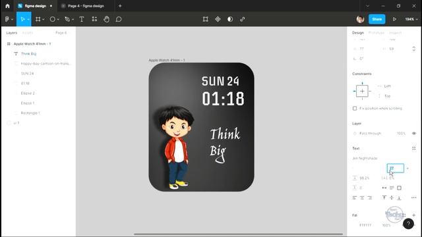Click the Use as mask icon
Screen dimensions: 422x237
(x=230, y=19)
